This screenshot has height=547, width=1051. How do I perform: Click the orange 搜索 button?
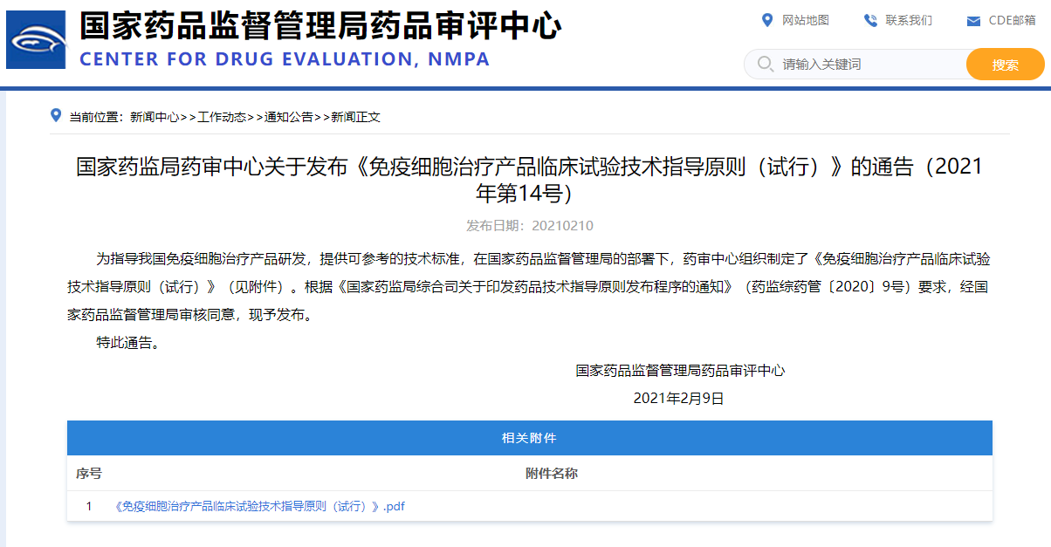pos(1005,65)
